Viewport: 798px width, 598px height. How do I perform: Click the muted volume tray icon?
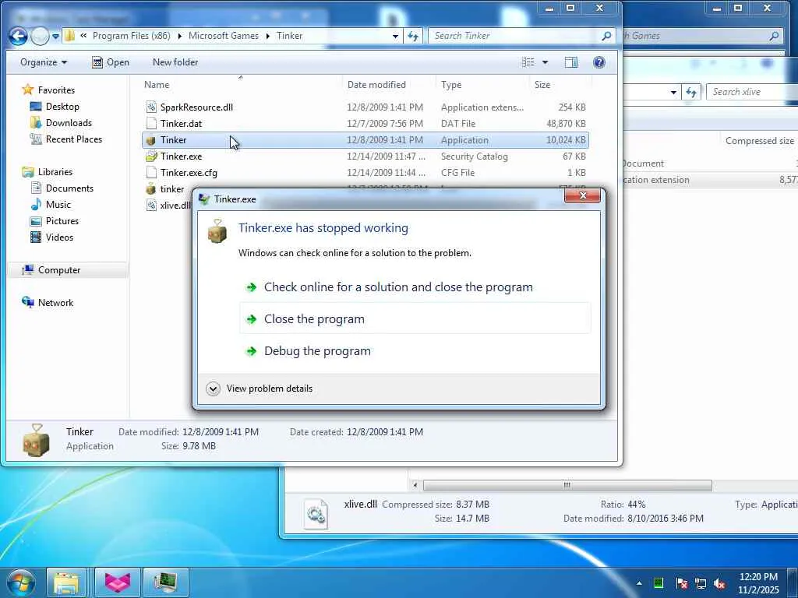(719, 583)
